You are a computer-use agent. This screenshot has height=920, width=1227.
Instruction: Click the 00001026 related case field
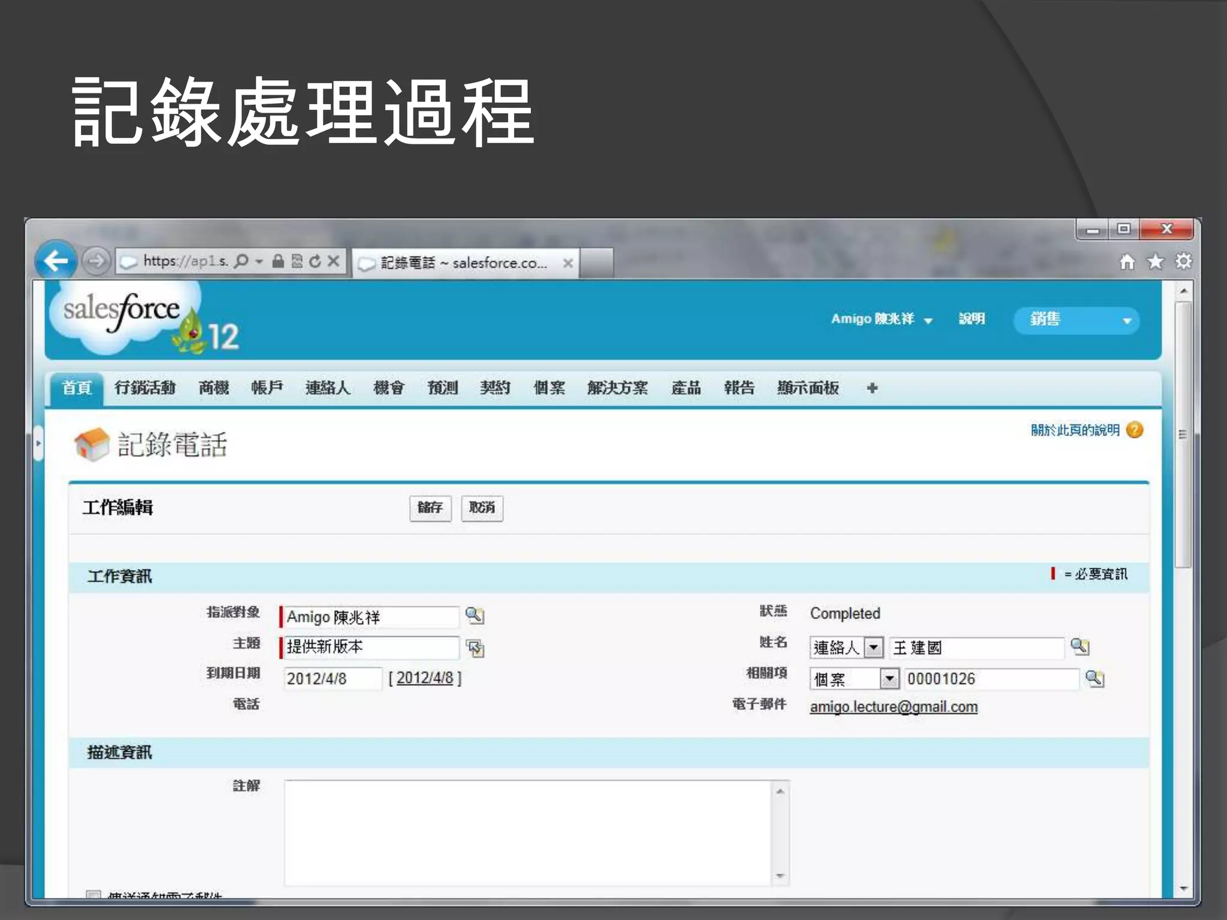pyautogui.click(x=991, y=679)
